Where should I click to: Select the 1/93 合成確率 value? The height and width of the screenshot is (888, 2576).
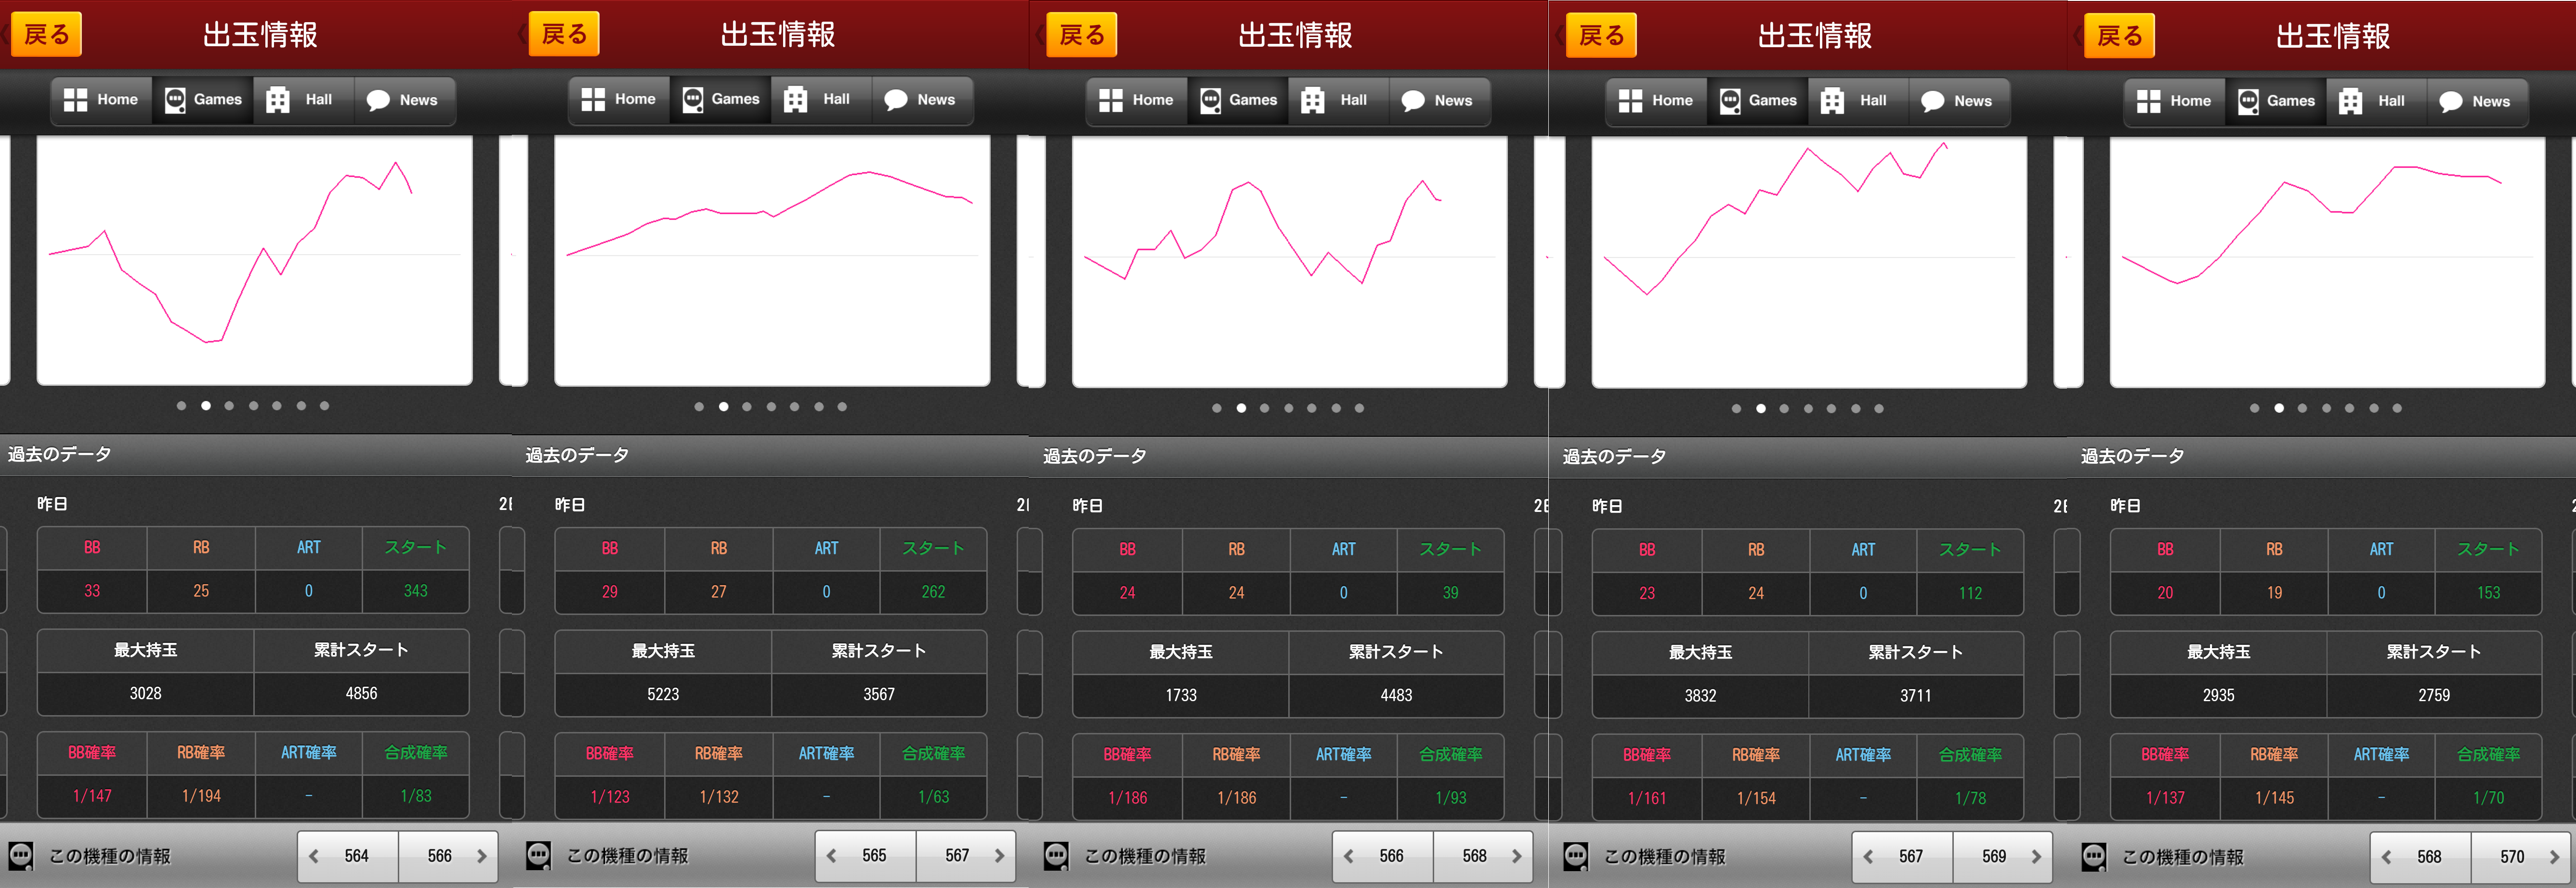(x=1450, y=798)
